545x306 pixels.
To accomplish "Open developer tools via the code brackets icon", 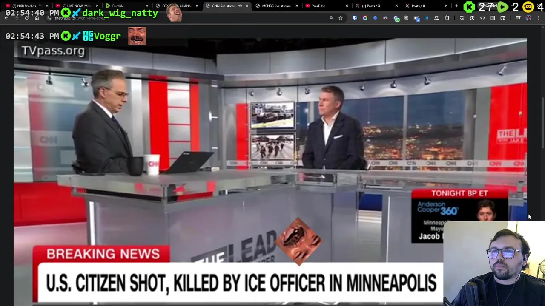I will pyautogui.click(x=482, y=18).
